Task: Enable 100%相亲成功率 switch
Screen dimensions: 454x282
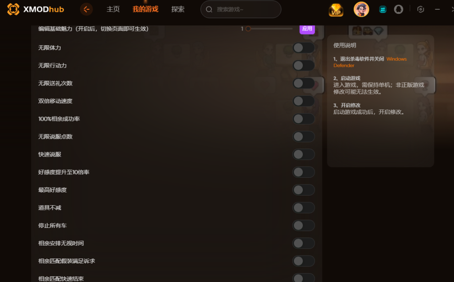Action: tap(303, 119)
